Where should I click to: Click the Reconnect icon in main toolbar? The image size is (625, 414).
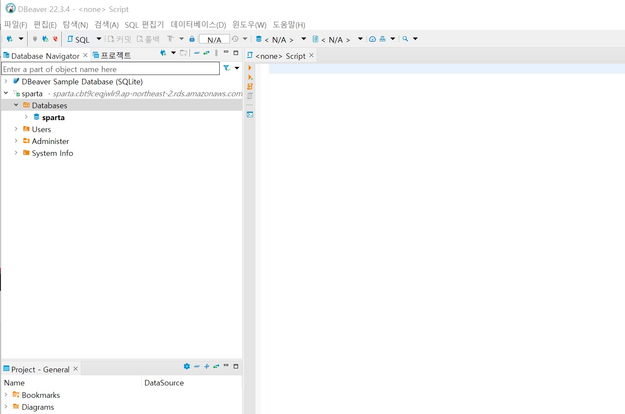45,39
